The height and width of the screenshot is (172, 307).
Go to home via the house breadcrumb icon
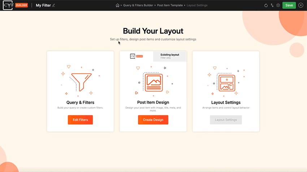tap(117, 5)
